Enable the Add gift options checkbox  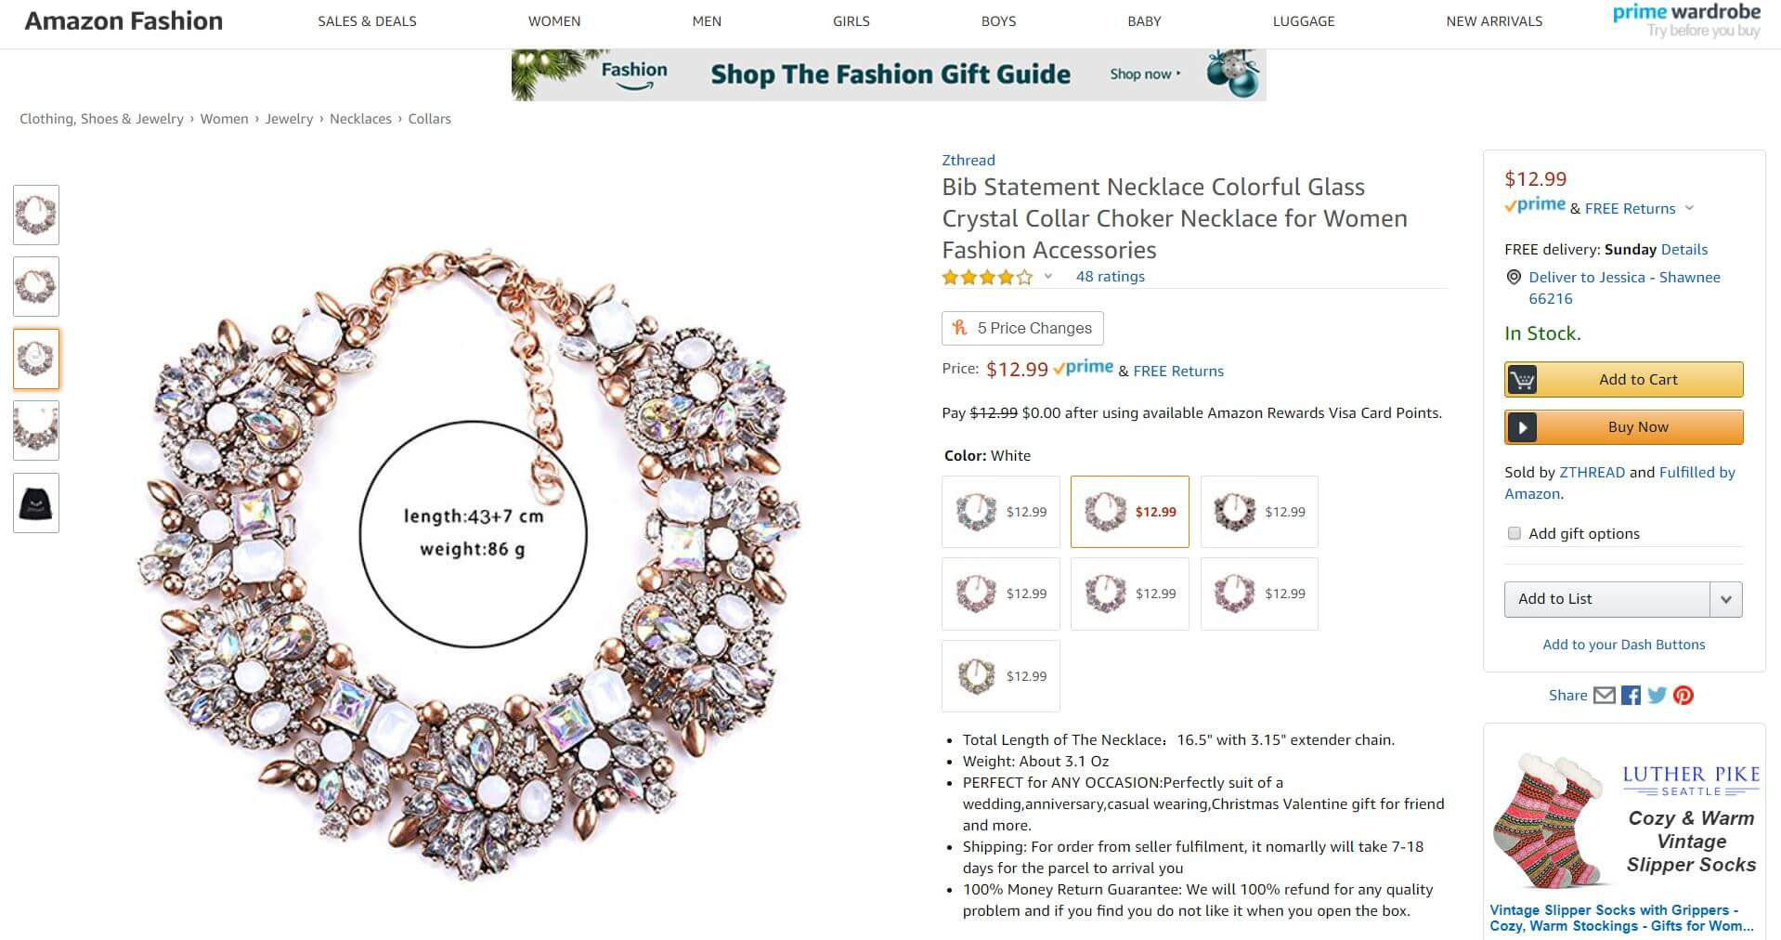(1514, 533)
